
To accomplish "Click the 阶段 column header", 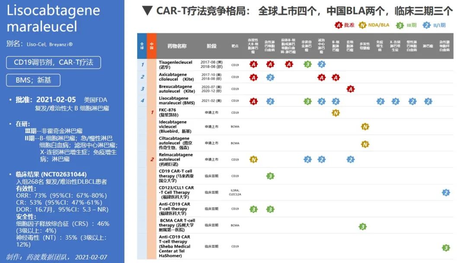I will [x=211, y=46].
